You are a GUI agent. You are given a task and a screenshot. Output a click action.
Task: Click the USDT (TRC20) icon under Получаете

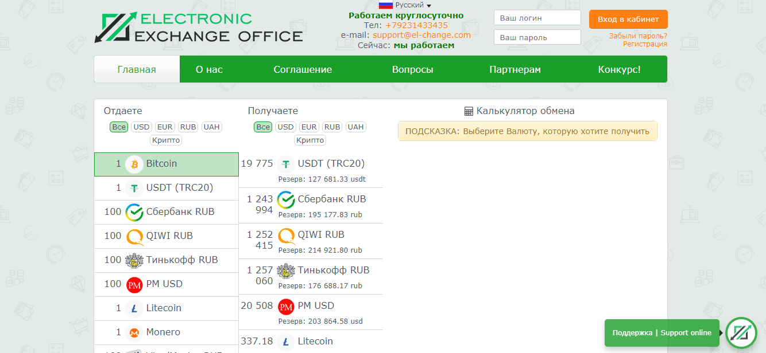285,164
